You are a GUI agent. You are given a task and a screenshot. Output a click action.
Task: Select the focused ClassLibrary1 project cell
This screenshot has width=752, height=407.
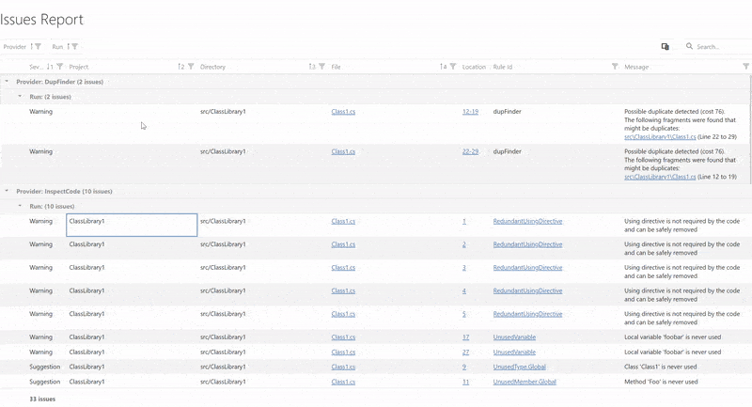pos(132,225)
